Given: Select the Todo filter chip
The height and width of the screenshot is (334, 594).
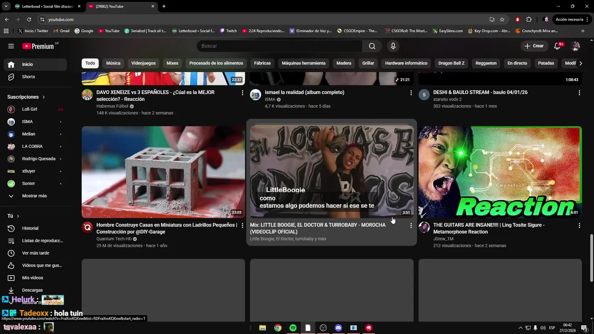Looking at the screenshot, I should tap(90, 63).
